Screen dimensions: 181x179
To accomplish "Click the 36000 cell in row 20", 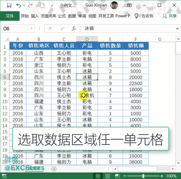I will [x=136, y=162].
